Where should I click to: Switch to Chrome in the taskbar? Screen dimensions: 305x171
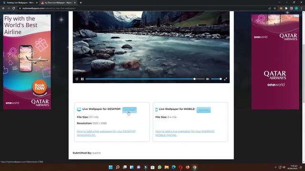click(194, 167)
